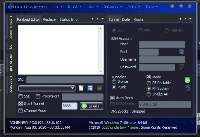This screenshot has width=200, height=137.
Task: Open the File menu dropdown
Action: (57, 6)
